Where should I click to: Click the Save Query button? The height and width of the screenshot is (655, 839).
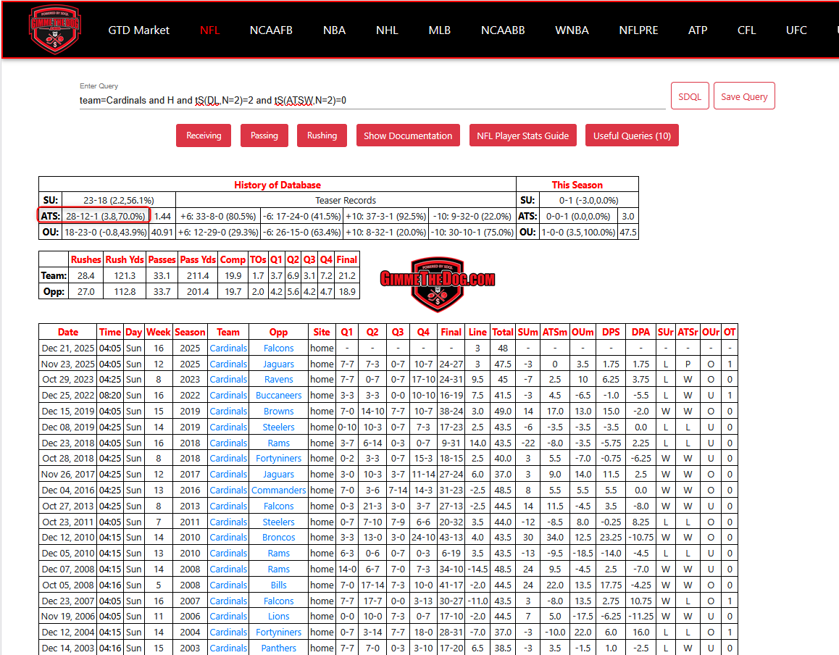pos(744,96)
